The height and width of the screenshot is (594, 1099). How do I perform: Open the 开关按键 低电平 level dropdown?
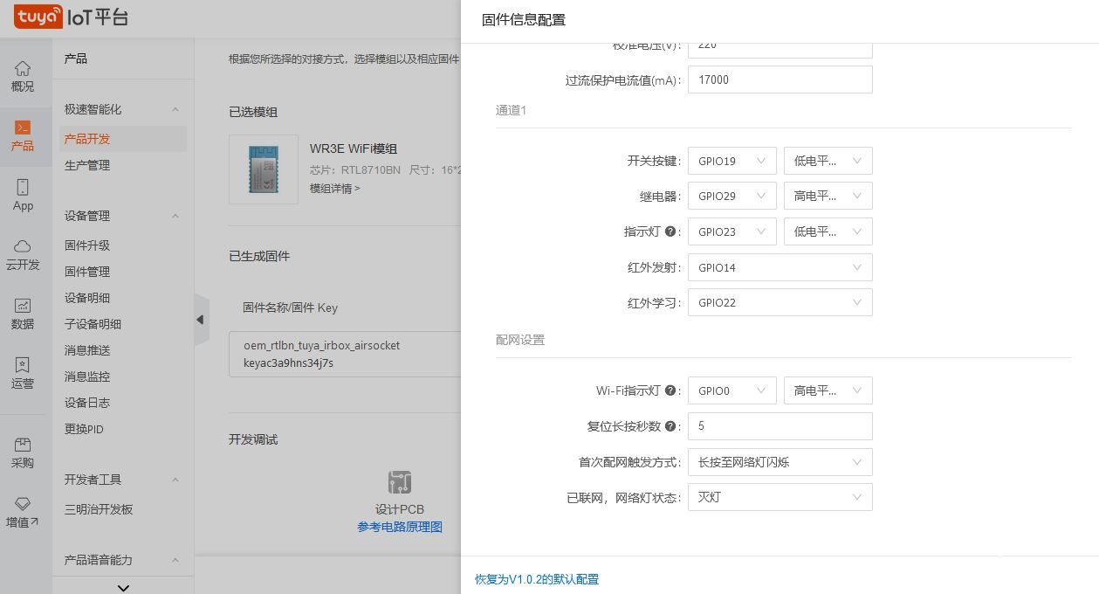click(828, 161)
